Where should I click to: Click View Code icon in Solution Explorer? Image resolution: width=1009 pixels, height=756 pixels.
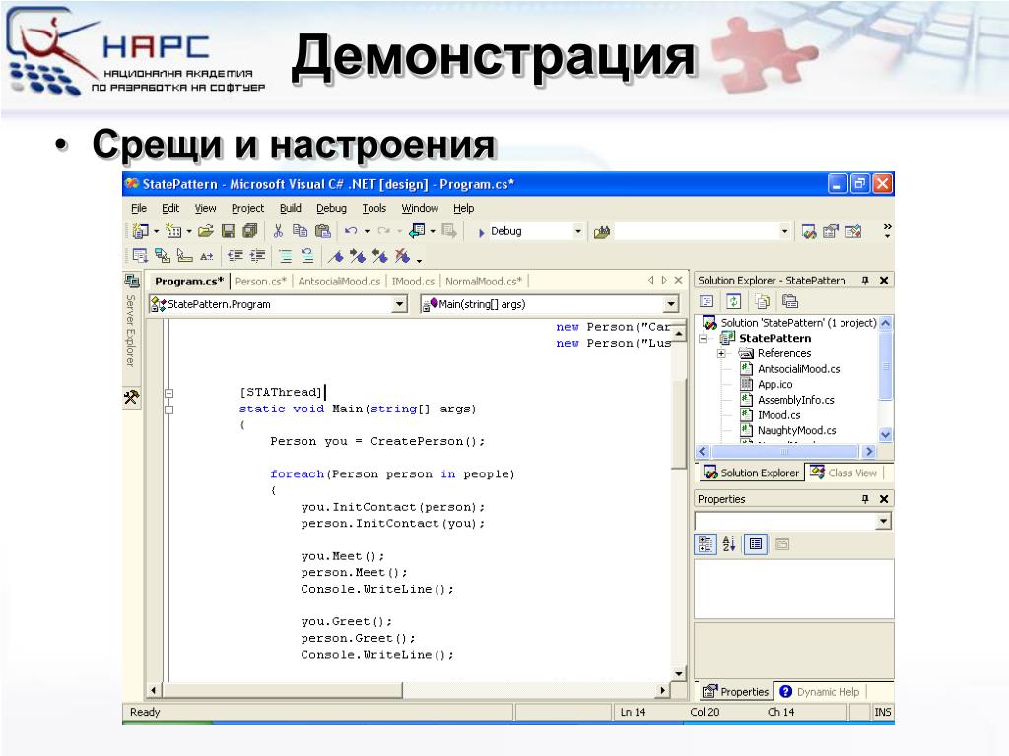pyautogui.click(x=706, y=301)
